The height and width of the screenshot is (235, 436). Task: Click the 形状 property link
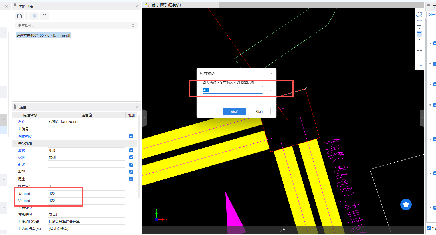(21, 150)
